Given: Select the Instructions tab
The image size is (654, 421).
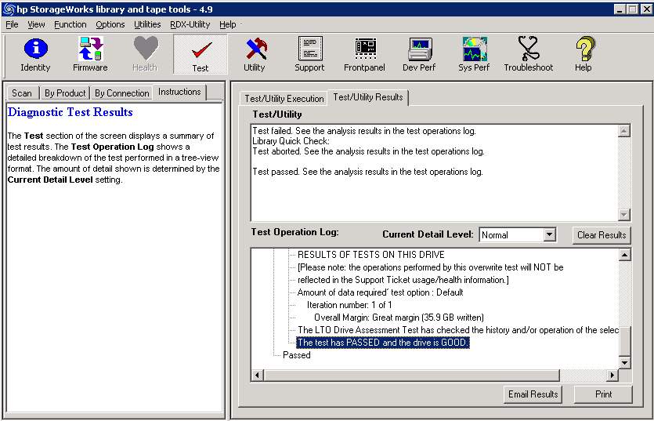Looking at the screenshot, I should 179,92.
